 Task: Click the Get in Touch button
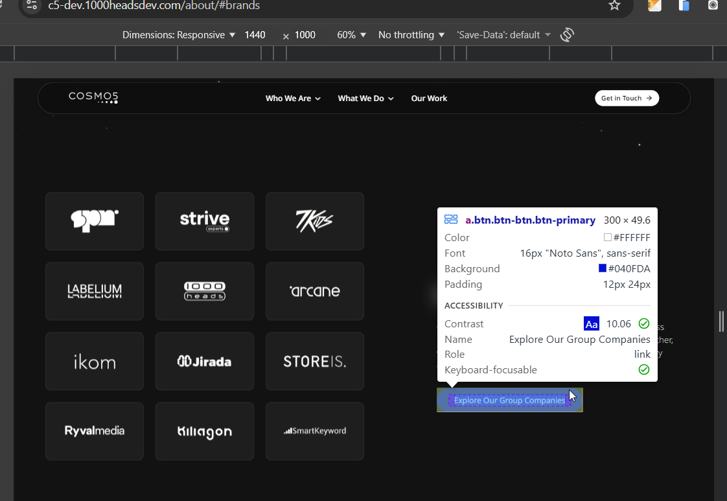(x=627, y=98)
